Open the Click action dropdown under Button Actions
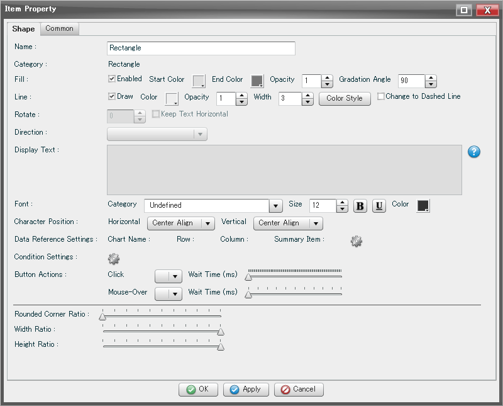Viewport: 503px width, 406px height. pyautogui.click(x=168, y=275)
